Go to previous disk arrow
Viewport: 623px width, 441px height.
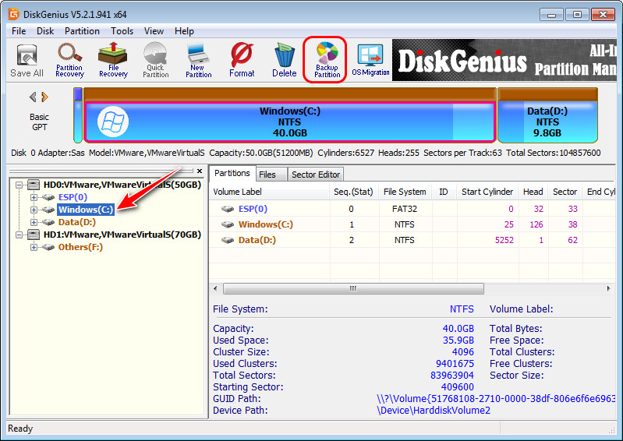click(x=33, y=97)
